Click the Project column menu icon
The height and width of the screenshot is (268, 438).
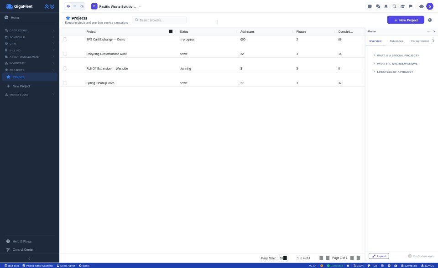click(x=170, y=31)
